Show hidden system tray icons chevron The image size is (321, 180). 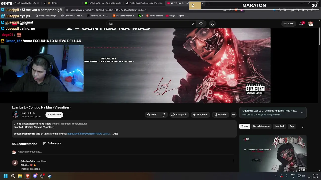pyautogui.click(x=276, y=176)
